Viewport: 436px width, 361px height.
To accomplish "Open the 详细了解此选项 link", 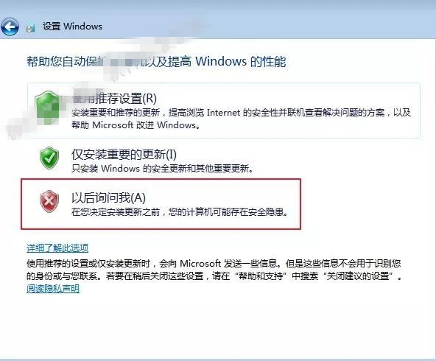I will pyautogui.click(x=57, y=248).
